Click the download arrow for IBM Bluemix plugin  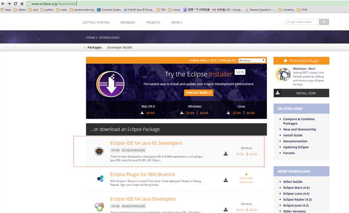click(226, 180)
